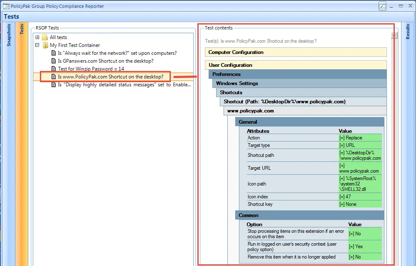The image size is (416, 266).
Task: Select the www.PolicyPak.com Shortcut test item
Action: [111, 77]
